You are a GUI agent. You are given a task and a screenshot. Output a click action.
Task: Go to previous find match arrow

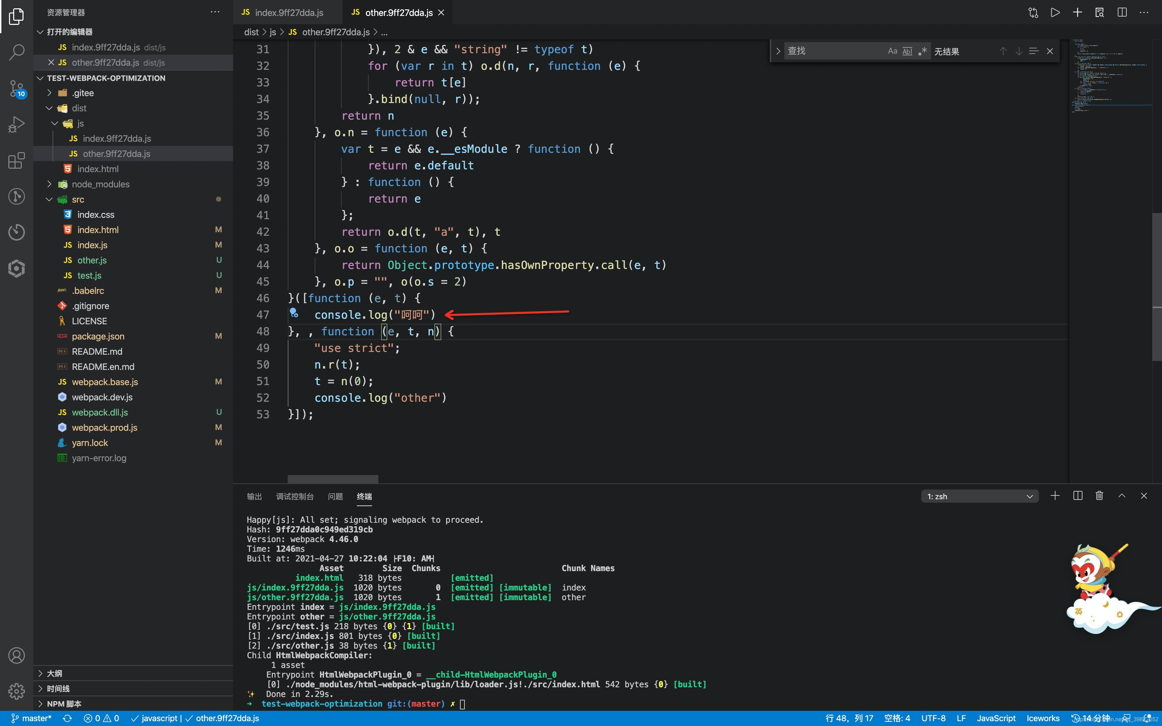1003,51
